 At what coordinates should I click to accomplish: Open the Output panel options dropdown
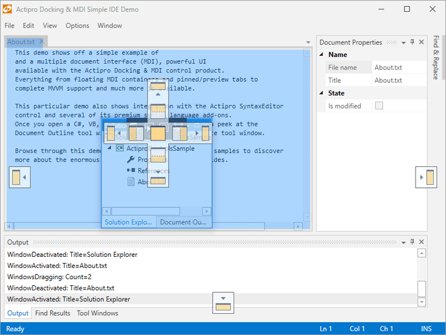(403, 242)
